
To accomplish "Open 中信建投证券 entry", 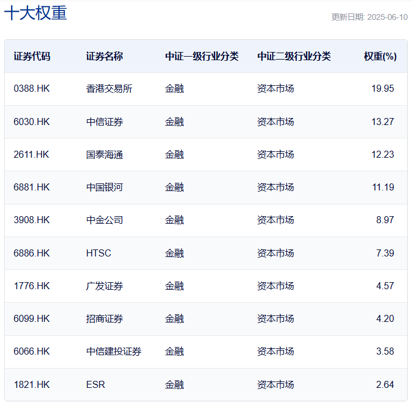I will click(x=114, y=352).
